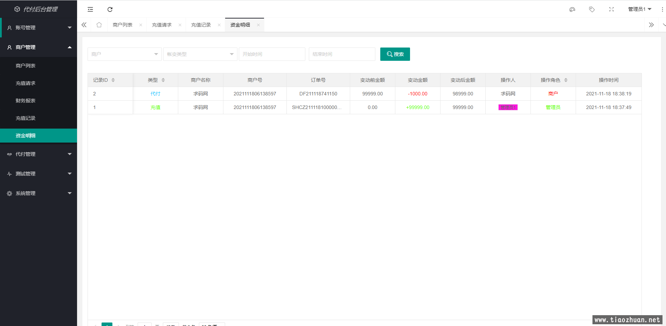Viewport: 666px width, 326px height.
Task: Switch to the 充值请求 tab
Action: click(162, 25)
